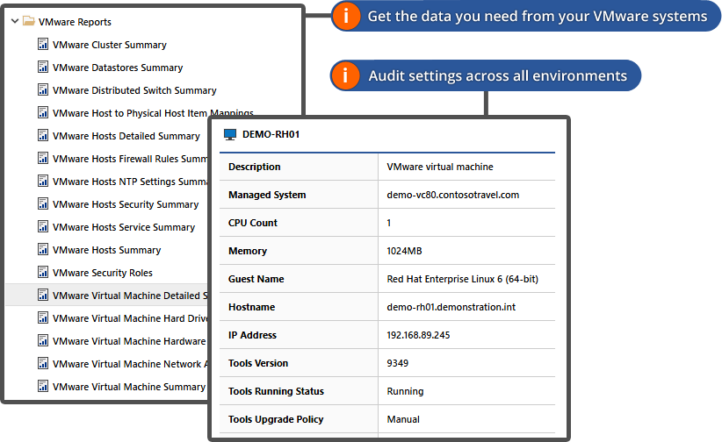
Task: Click the DEMO-RH01 monitor icon
Action: coord(230,134)
